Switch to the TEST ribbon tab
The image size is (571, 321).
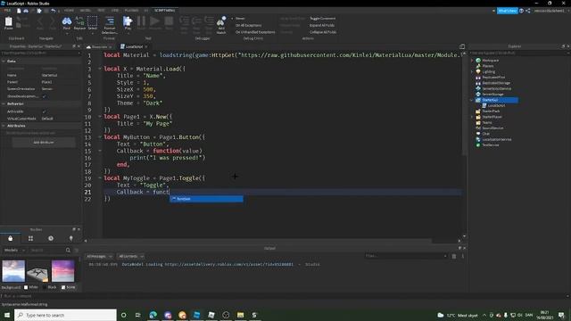101,11
